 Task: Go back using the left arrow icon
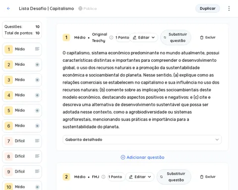click(8, 8)
